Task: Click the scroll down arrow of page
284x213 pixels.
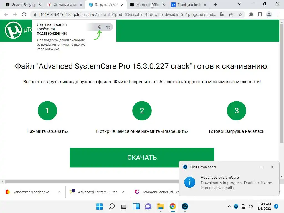Action: 282,177
